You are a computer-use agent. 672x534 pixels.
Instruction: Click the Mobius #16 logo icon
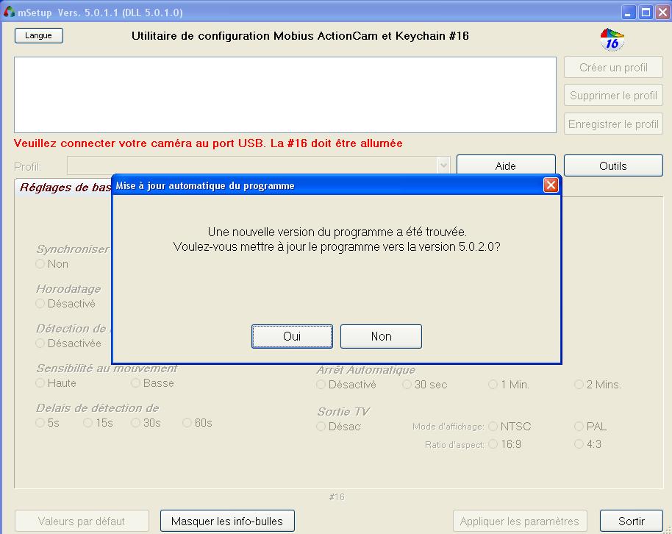[x=612, y=40]
